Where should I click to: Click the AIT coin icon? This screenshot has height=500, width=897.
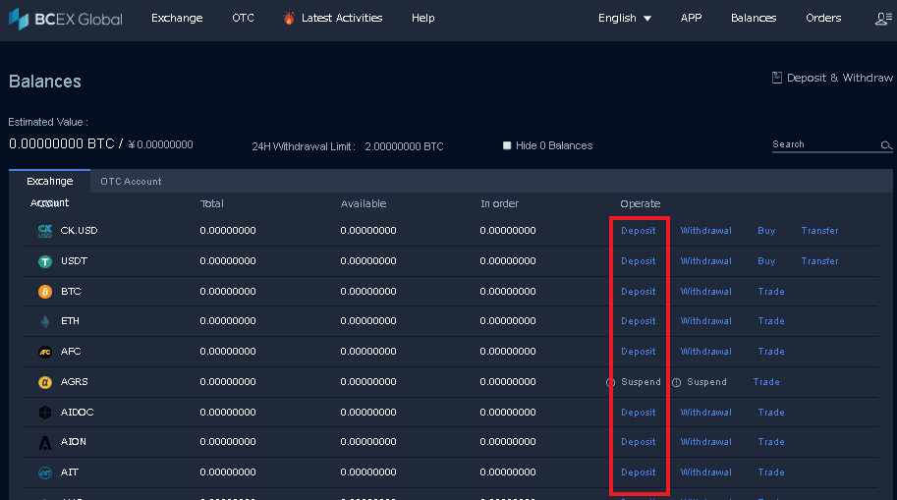[x=44, y=472]
